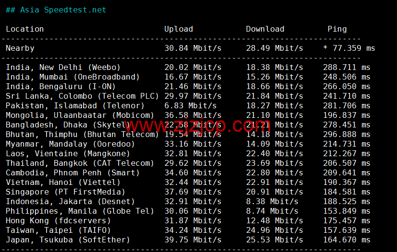Click the India, Mumbai (OneBroadband) entry

[73, 77]
